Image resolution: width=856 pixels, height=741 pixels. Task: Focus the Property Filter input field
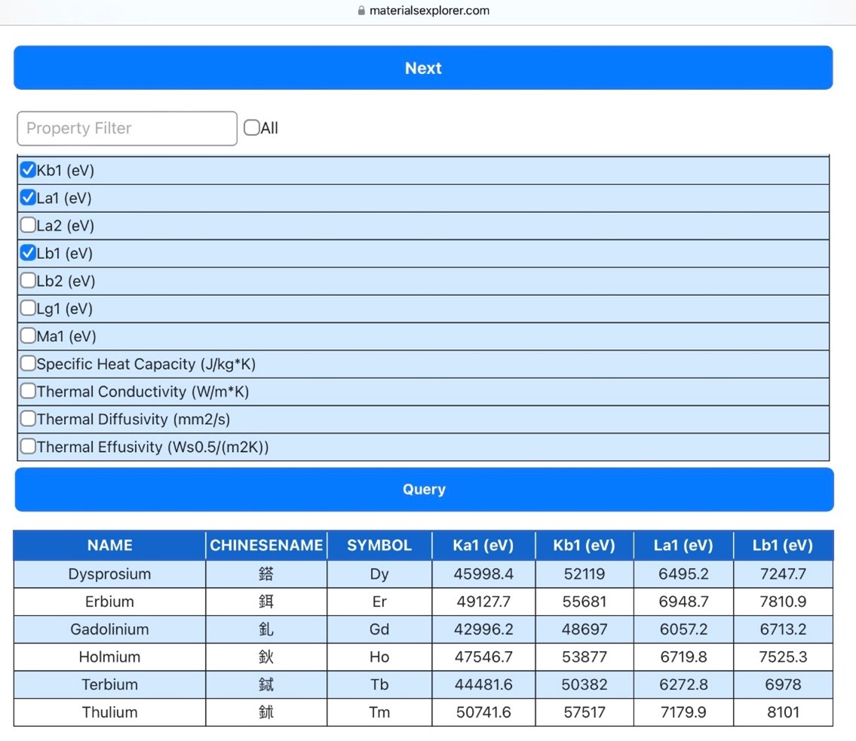tap(127, 128)
